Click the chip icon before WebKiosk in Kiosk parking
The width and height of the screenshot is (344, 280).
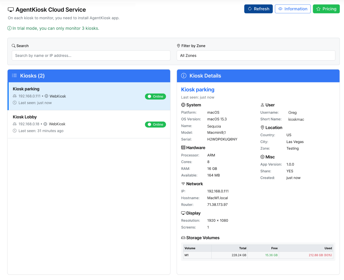point(46,96)
